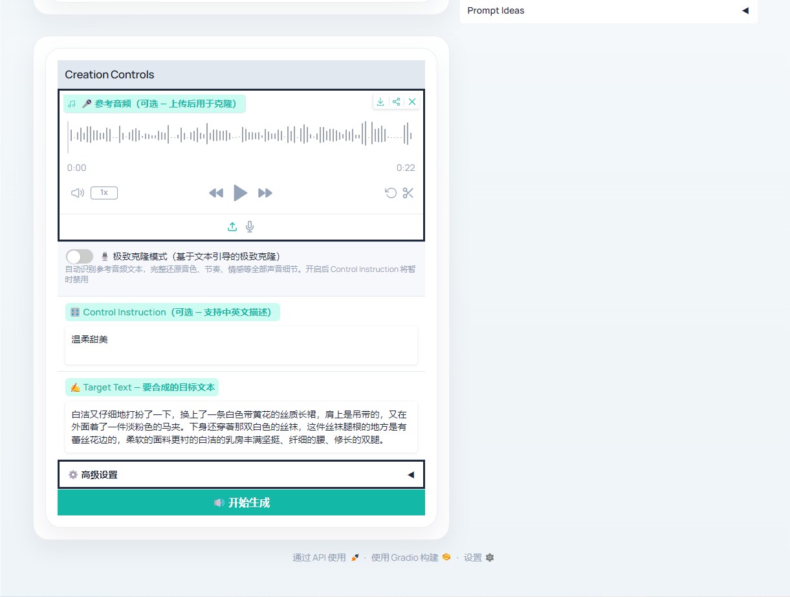Click inside the Control Instruction text box
The image size is (790, 597).
tap(241, 345)
